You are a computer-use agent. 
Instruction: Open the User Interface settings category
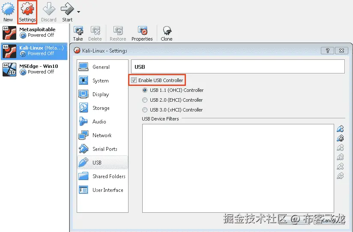[x=102, y=190]
